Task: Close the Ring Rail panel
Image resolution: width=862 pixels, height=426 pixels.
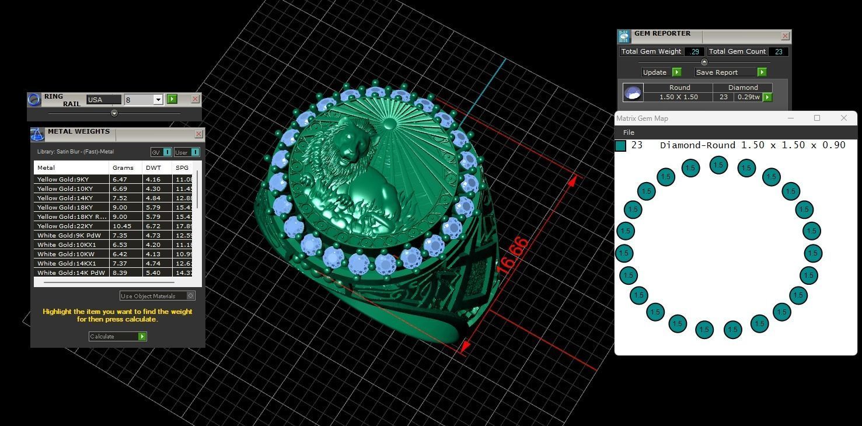Action: pos(196,99)
